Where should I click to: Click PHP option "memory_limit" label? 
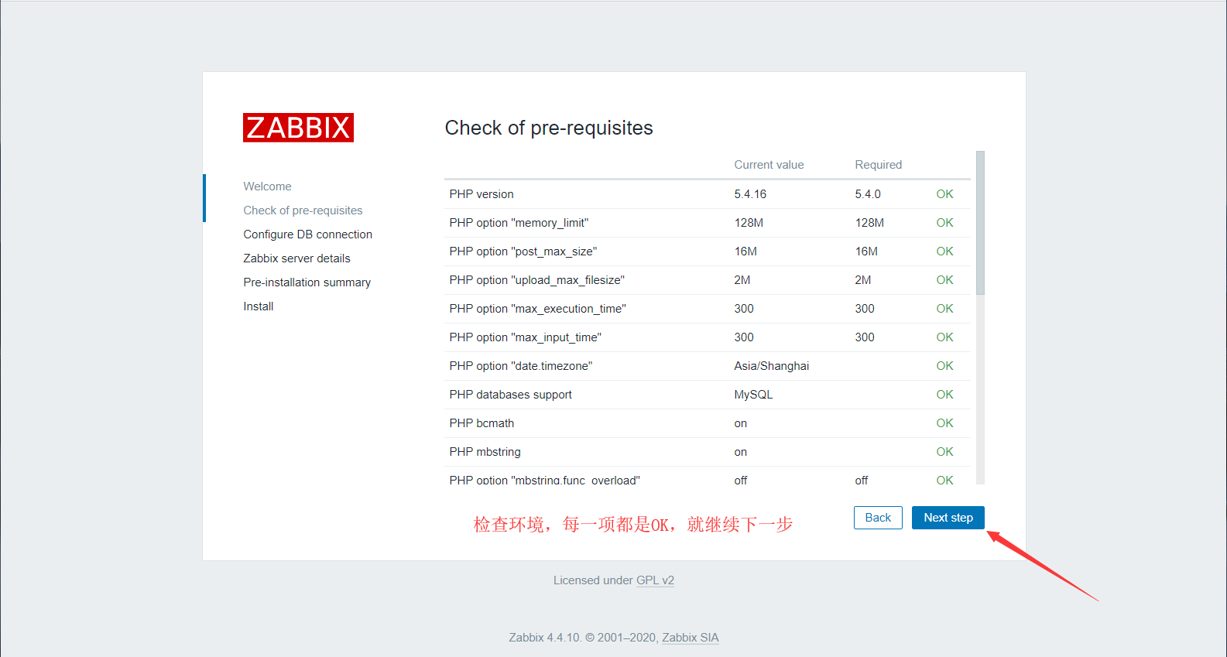[519, 223]
